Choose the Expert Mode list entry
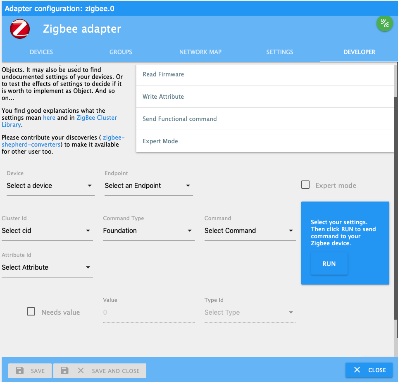 click(265, 141)
